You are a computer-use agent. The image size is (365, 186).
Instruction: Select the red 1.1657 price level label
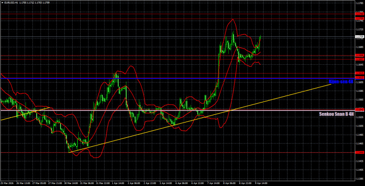[x=360, y=59]
